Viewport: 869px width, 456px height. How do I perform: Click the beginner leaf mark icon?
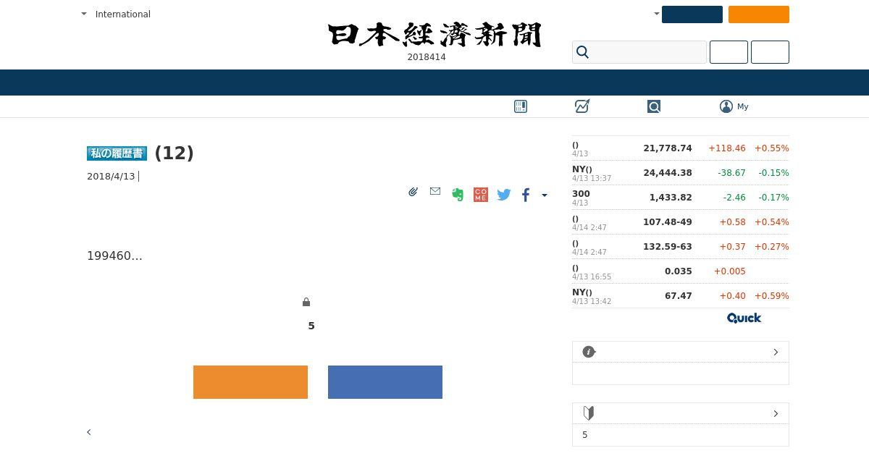589,413
